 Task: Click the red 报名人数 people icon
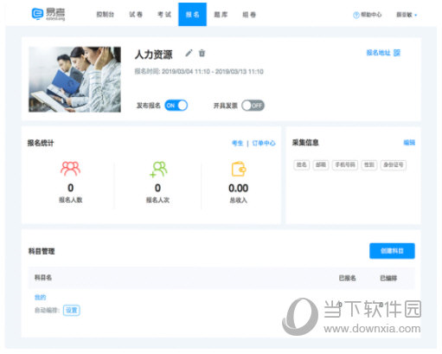tap(70, 169)
